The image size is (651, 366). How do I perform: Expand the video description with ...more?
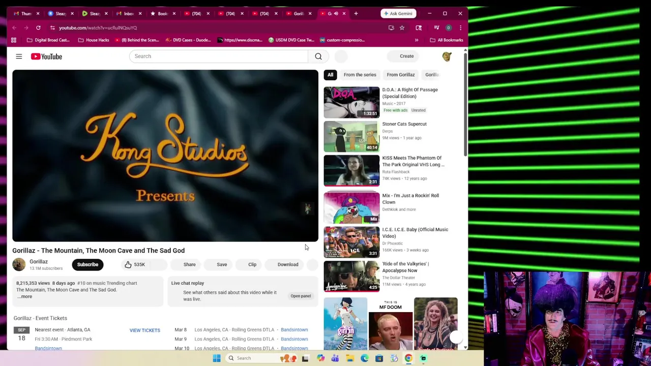(x=24, y=296)
